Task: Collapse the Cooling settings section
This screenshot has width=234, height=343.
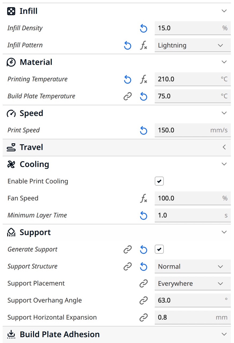Action: coord(224,164)
